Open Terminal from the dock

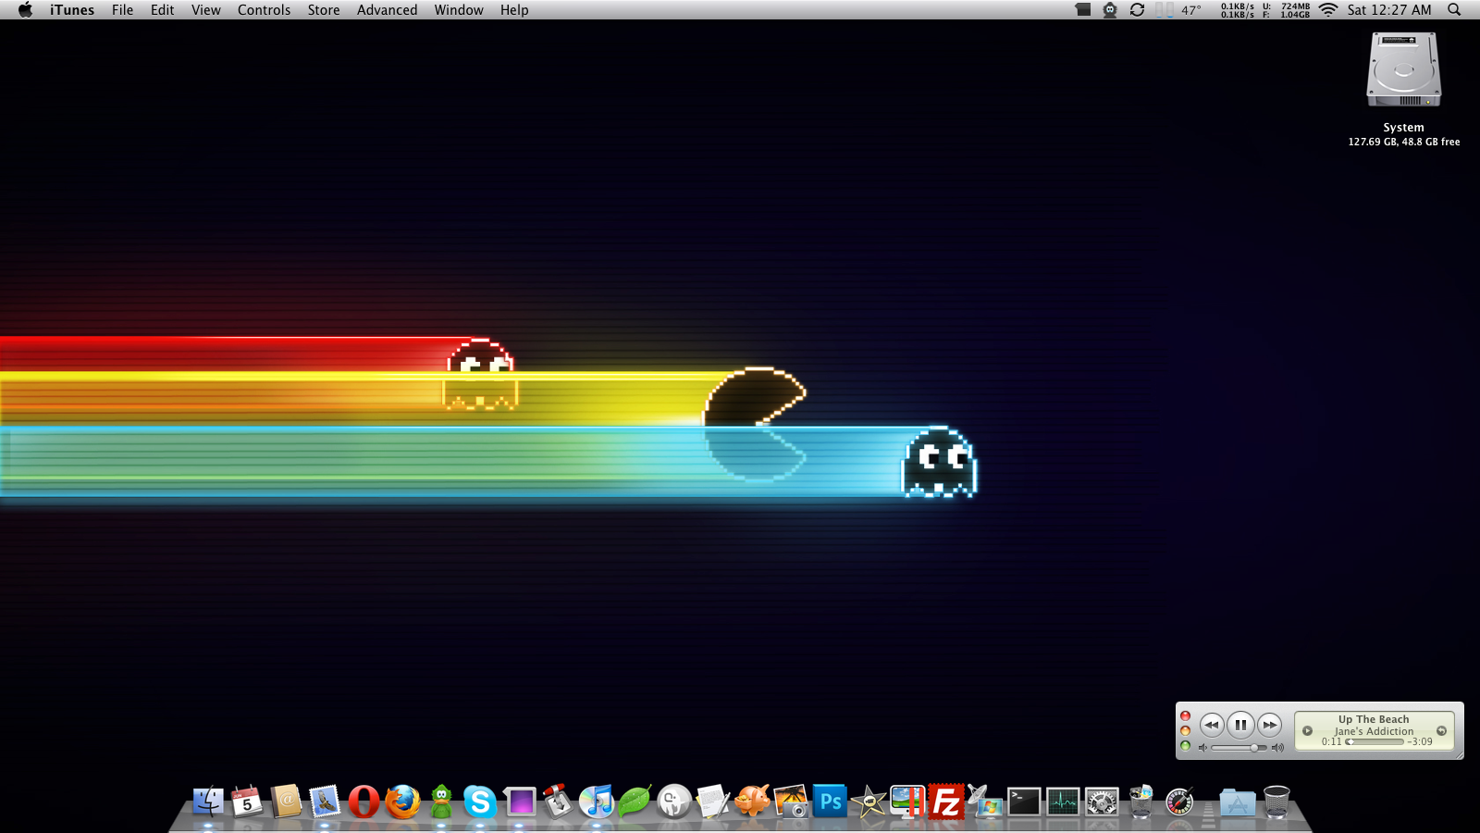pyautogui.click(x=1024, y=802)
